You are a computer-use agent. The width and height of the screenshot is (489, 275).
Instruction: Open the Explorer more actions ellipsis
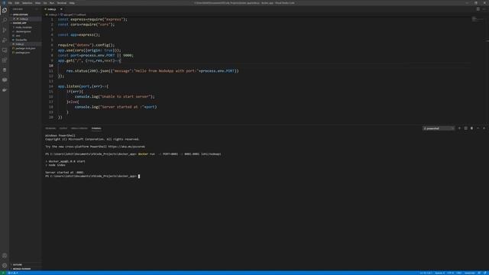point(37,9)
